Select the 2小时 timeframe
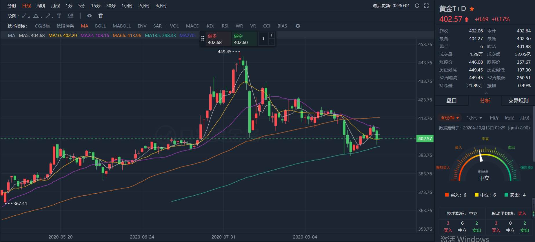The image size is (535, 242). pos(144,6)
